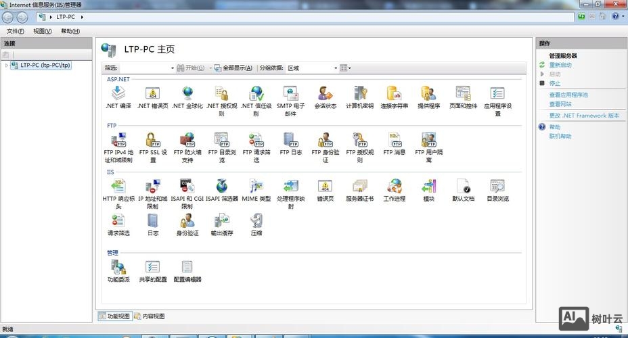Open the 应用程序设置 feature

pyautogui.click(x=497, y=101)
